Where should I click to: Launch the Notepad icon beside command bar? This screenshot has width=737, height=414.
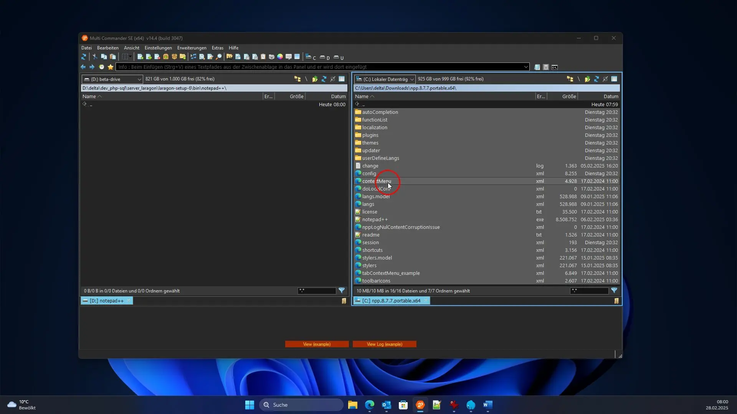(x=537, y=67)
